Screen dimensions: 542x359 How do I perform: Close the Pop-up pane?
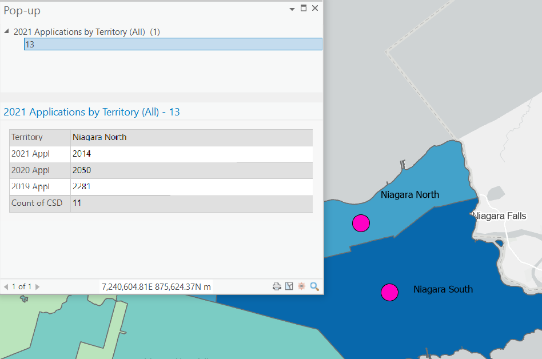click(x=314, y=9)
